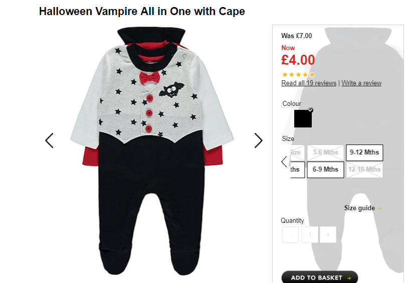Viewport: 406px width, 283px height.
Task: Increase quantity with the plus button
Action: 328,234
